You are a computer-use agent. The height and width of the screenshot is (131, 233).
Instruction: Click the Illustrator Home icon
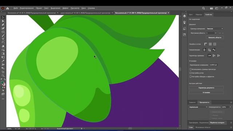click(x=8, y=8)
